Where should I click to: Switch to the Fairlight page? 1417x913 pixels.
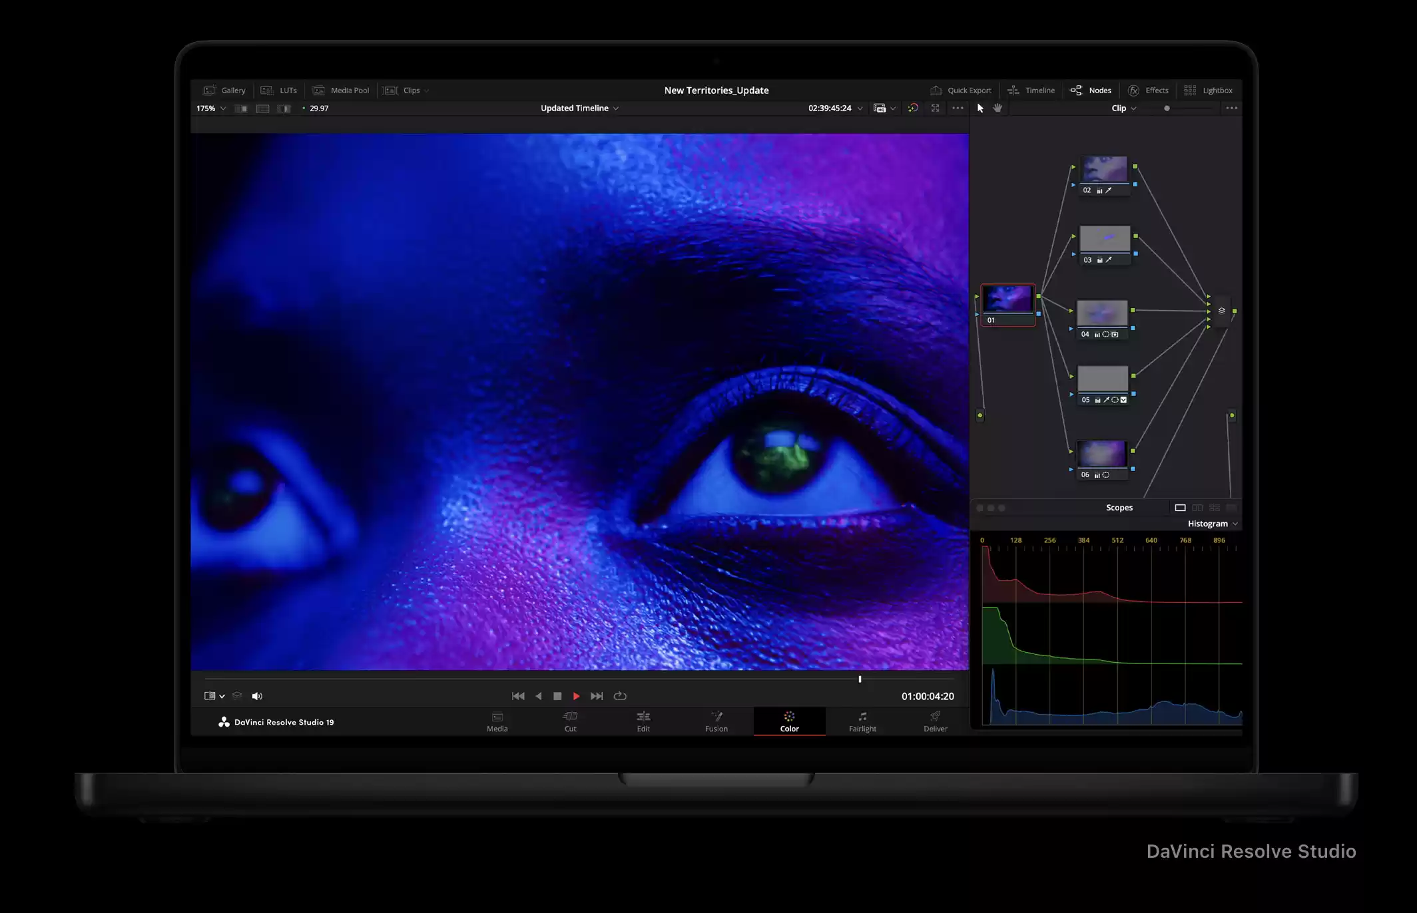862,721
